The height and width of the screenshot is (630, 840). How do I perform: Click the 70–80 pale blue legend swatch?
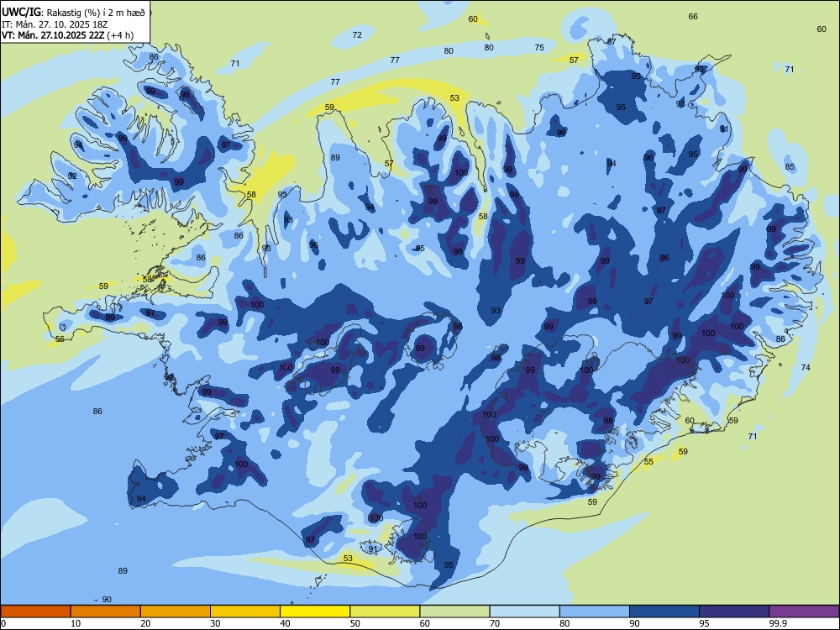coord(524,612)
